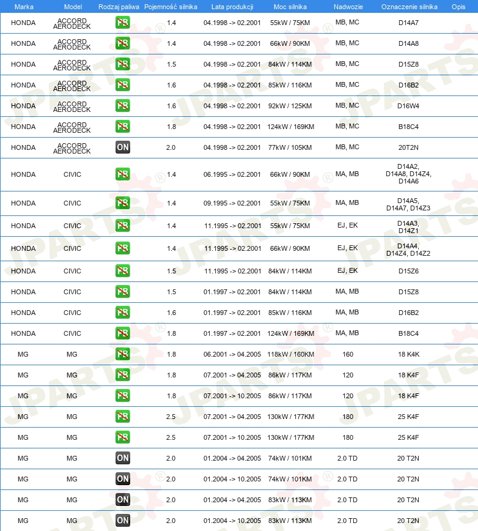Select the D14A5, D14A7, D14Z3 engine cell
The height and width of the screenshot is (531, 478).
point(408,204)
